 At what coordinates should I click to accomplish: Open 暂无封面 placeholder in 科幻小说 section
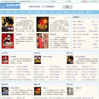70,91
